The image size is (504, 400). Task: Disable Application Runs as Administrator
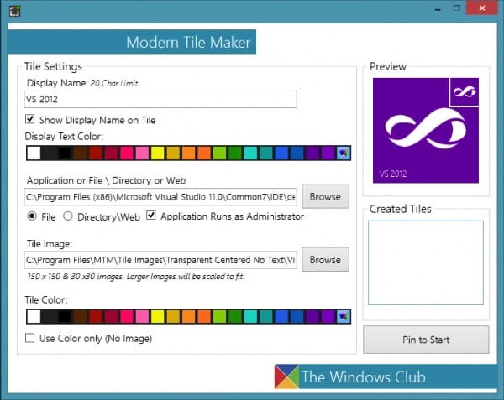(x=151, y=215)
